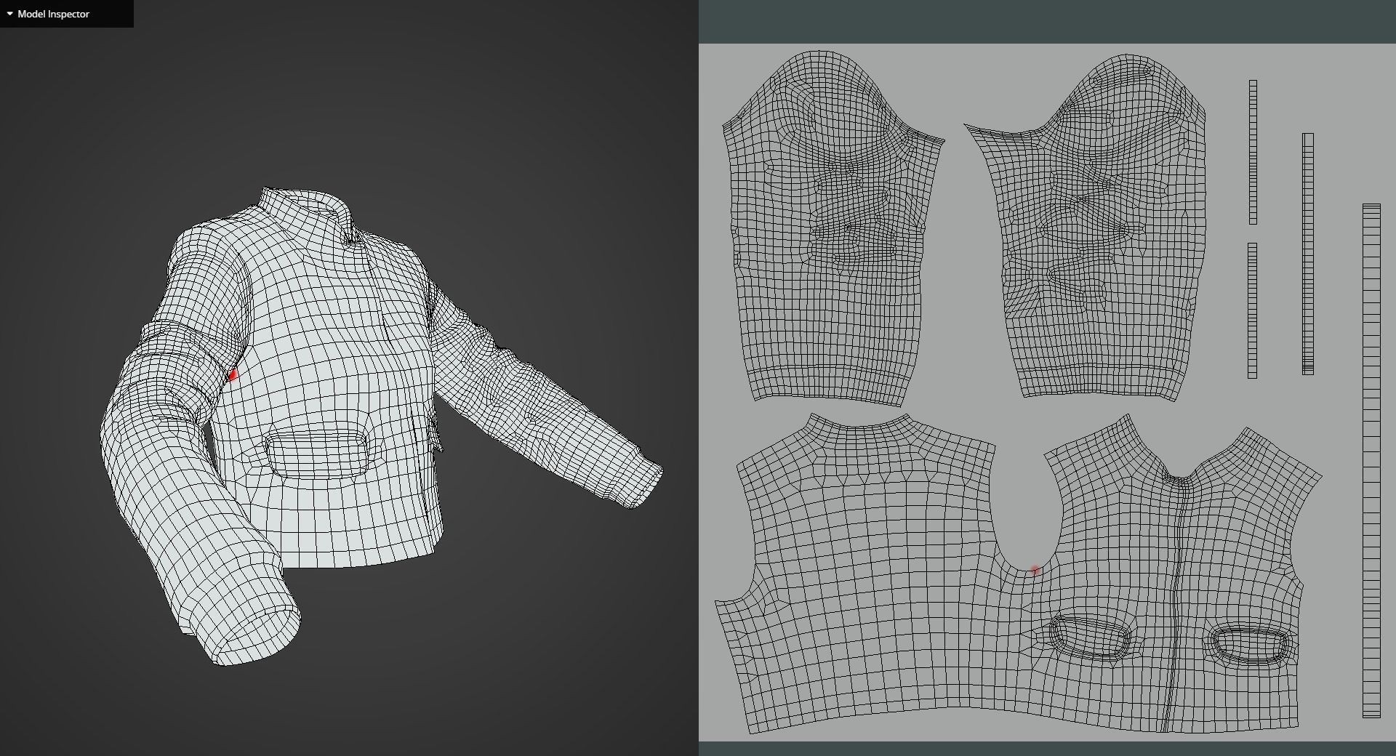Screen dimensions: 1396x756
Task: Collapse the Model Inspector dropdown arrow
Action: 9,14
